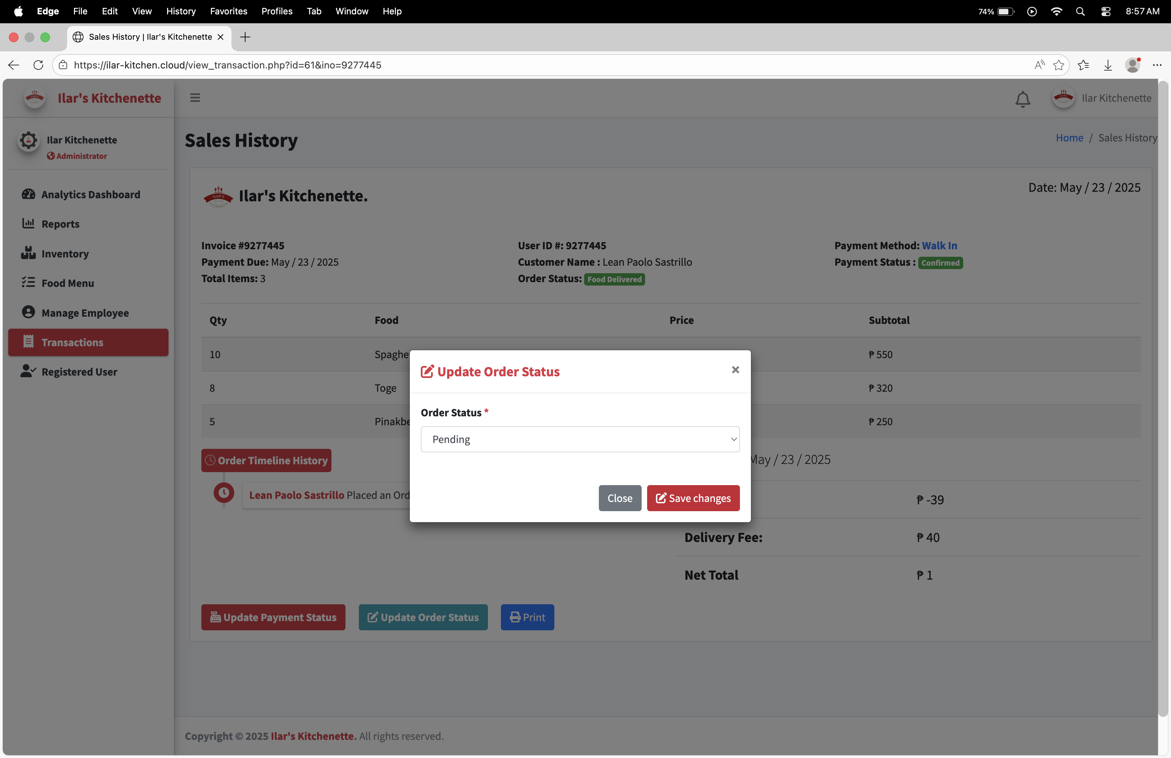This screenshot has width=1171, height=758.
Task: Open the History menu in the menu bar
Action: [180, 11]
